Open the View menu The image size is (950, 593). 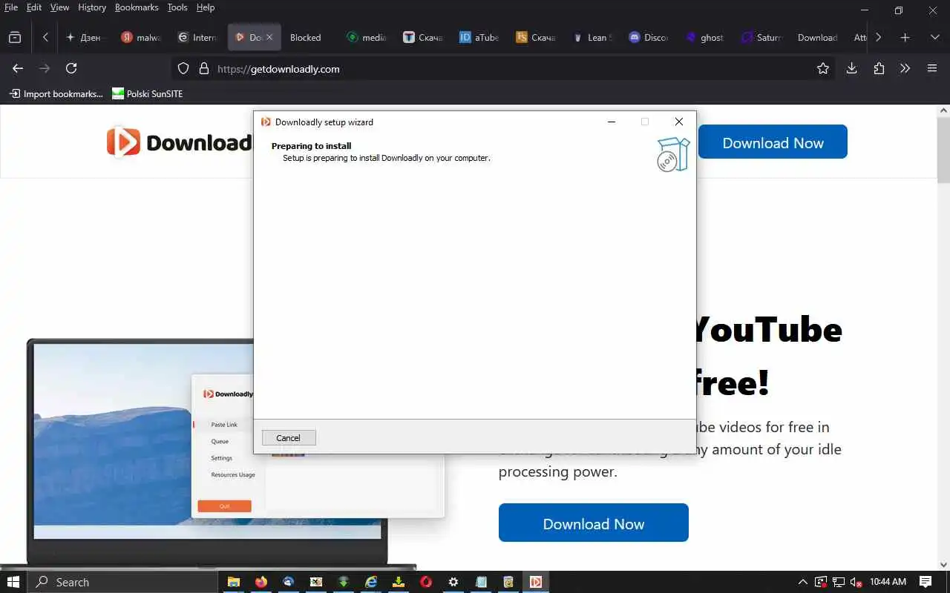(59, 7)
